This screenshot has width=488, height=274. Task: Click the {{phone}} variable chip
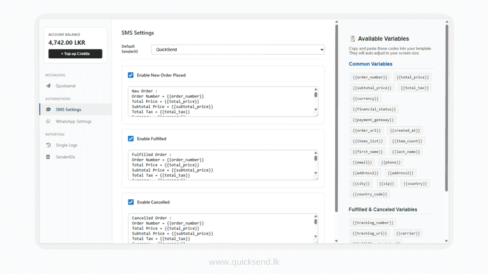[x=391, y=162]
